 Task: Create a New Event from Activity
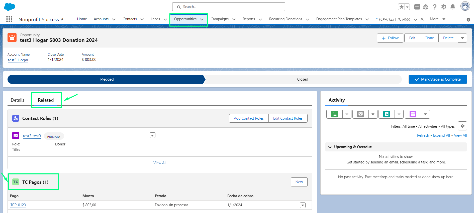(413, 114)
